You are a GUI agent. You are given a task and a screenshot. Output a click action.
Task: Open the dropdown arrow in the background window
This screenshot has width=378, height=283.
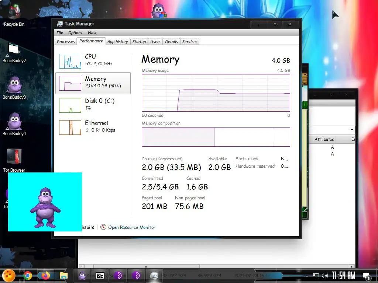(352, 130)
